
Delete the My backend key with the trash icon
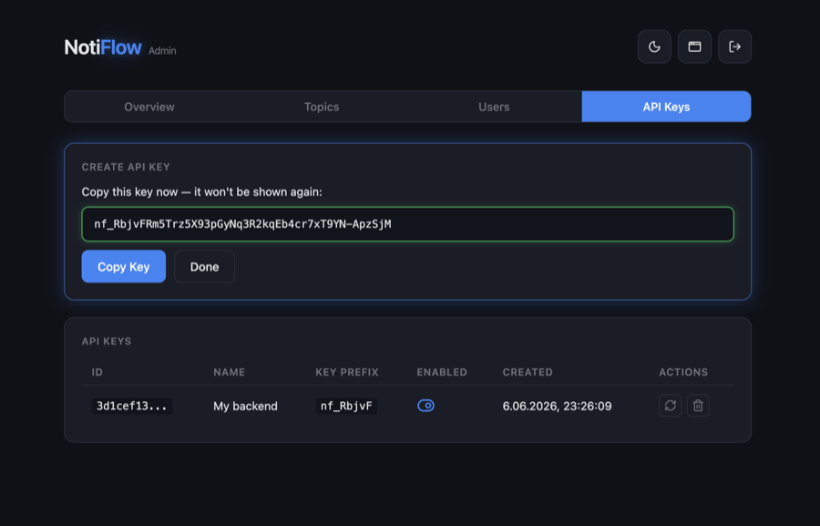698,406
